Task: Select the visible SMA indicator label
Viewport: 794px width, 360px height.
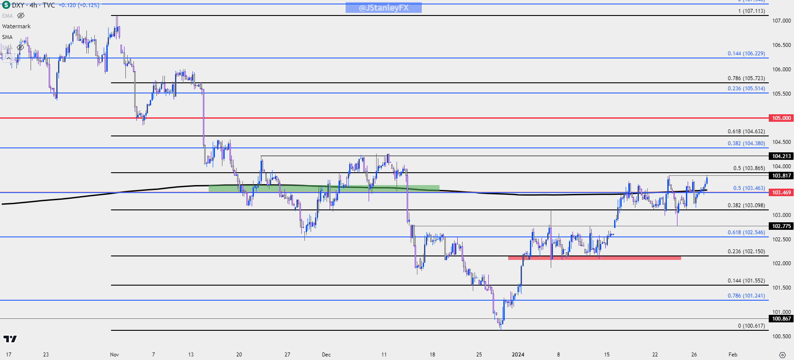Action: tap(8, 37)
